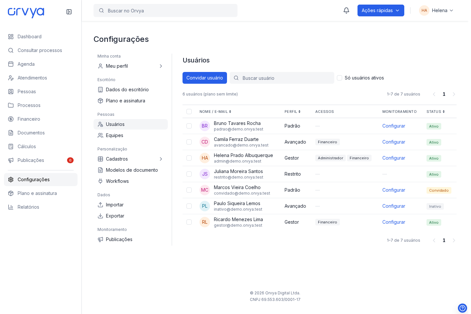Click the Cálculos calculator icon
Viewport: 471px width, 314px height.
point(11,147)
